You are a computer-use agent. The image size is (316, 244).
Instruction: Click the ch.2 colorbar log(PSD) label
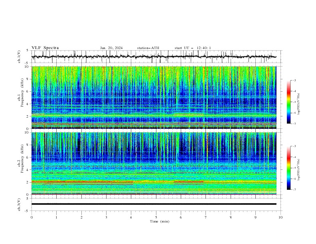299,170
